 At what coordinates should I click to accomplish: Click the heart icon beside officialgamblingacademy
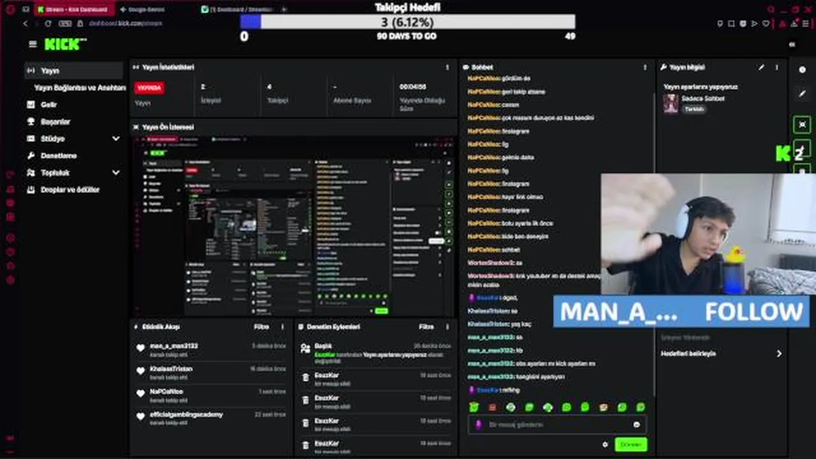tap(141, 417)
